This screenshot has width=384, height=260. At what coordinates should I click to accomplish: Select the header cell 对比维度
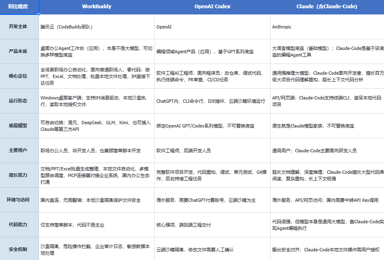coord(19,7)
